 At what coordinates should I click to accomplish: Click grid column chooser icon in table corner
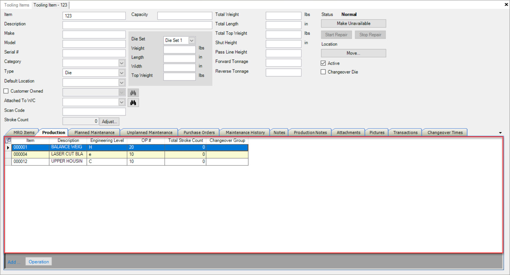click(8, 140)
